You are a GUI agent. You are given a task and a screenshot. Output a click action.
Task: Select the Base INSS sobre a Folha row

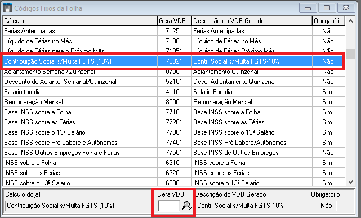pyautogui.click(x=173, y=112)
